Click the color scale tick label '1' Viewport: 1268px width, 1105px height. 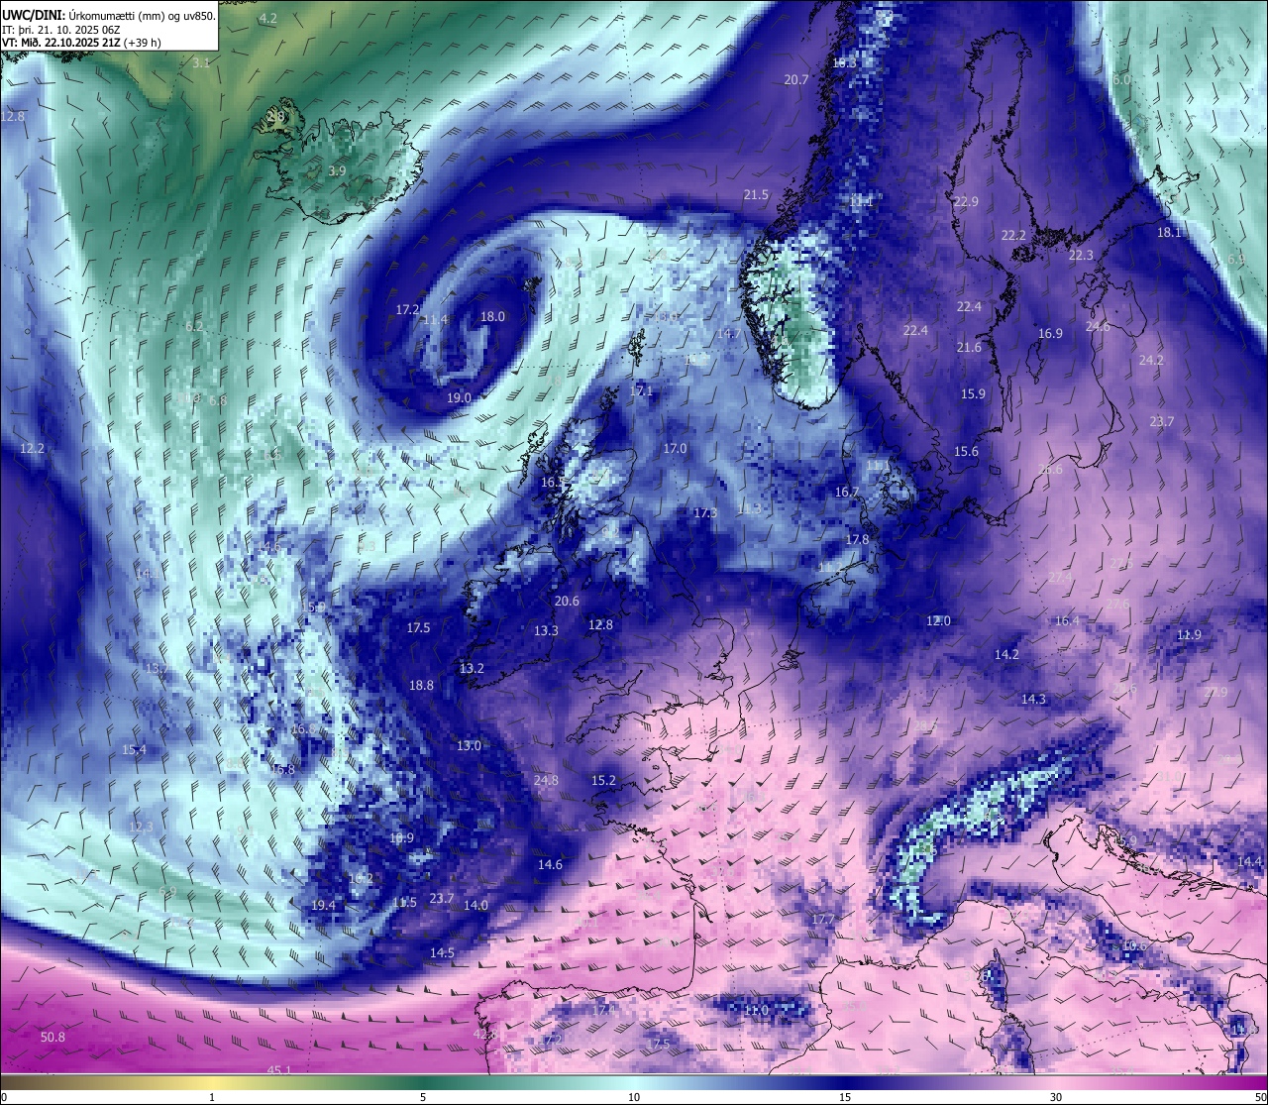(x=212, y=1097)
